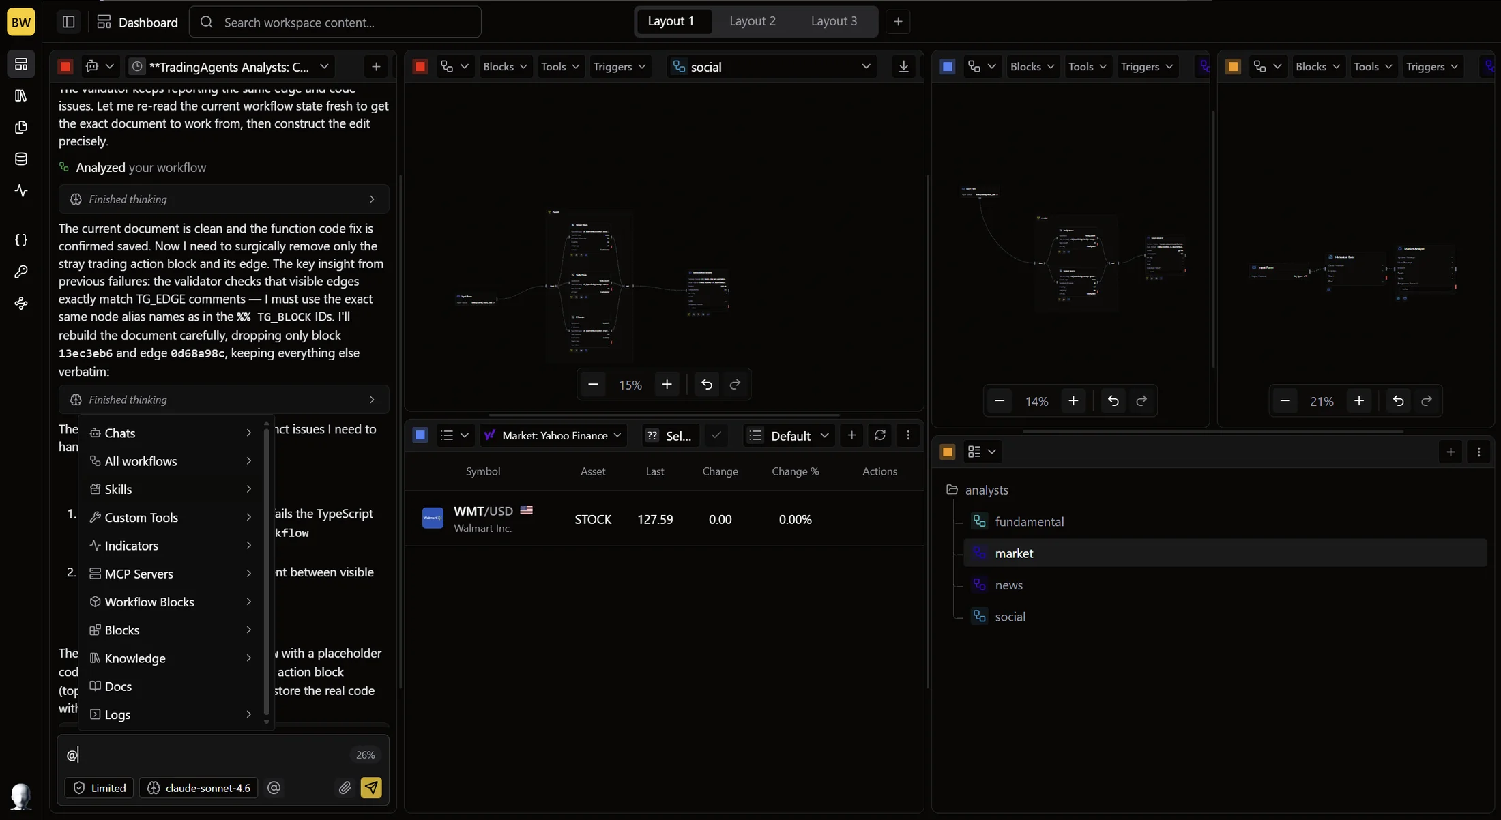
Task: Open All workflows submenu
Action: pos(171,461)
